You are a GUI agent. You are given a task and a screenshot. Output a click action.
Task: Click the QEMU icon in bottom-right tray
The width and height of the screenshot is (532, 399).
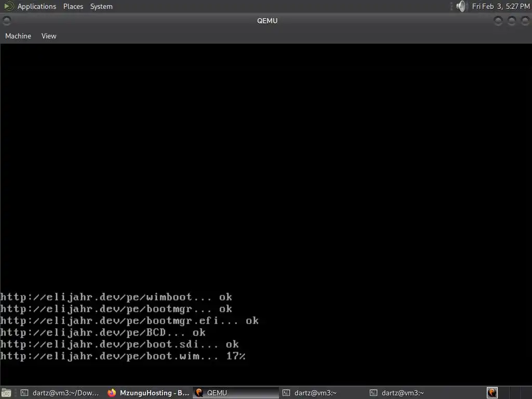pos(492,393)
